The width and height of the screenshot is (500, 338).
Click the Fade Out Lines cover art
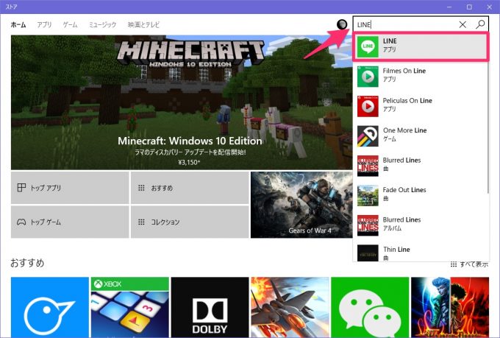click(368, 195)
